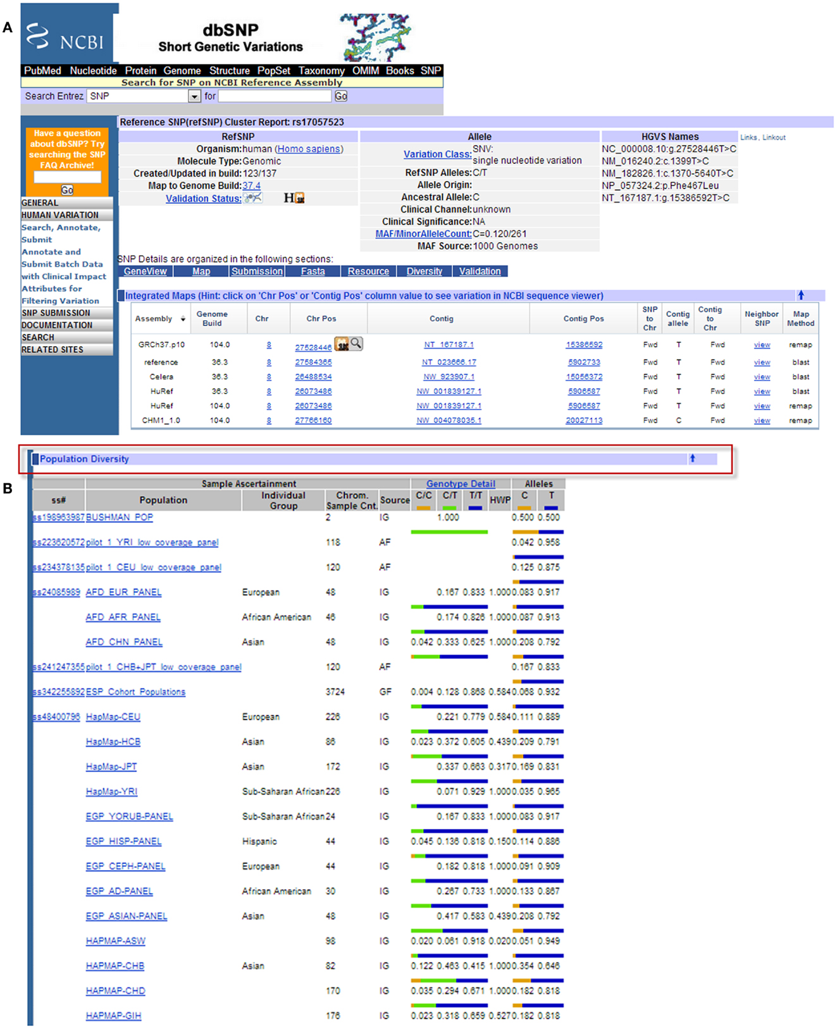Click the Search, Annotate, Submit sidebar link
Viewport: 837px width, 1029px height.
(x=61, y=234)
